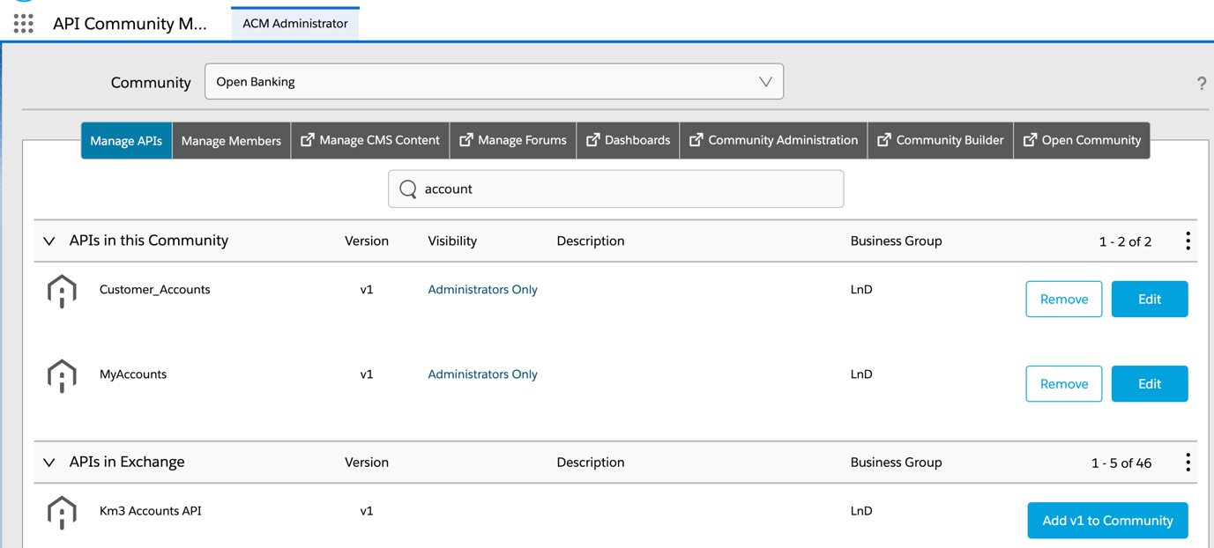The image size is (1214, 548).
Task: Click external link icon on Manage CMS Content
Action: [x=307, y=140]
